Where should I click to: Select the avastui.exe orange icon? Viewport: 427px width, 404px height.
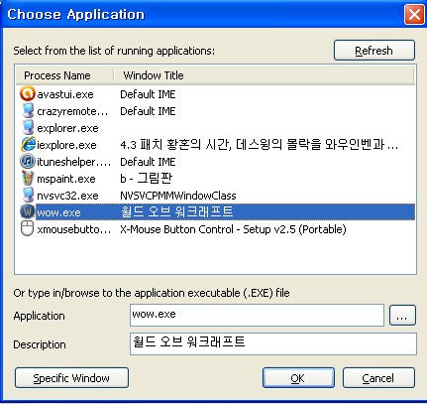coord(27,93)
